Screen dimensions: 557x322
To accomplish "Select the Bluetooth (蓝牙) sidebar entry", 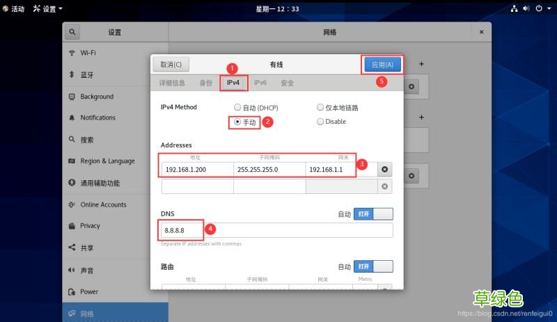I will [115, 74].
